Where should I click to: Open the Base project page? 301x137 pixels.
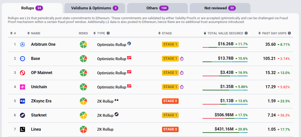click(x=36, y=59)
